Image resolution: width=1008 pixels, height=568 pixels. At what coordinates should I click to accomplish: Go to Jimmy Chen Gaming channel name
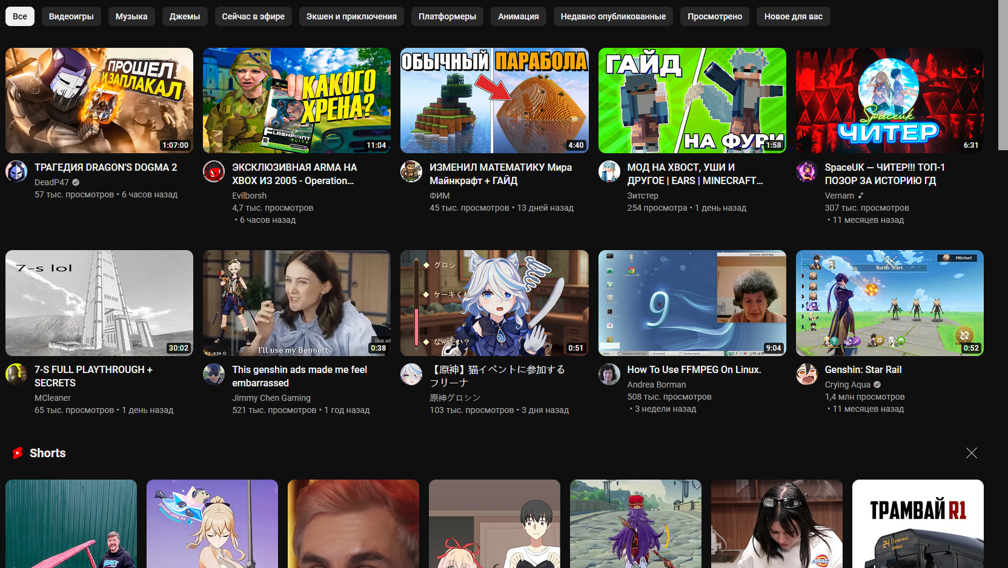coord(271,398)
